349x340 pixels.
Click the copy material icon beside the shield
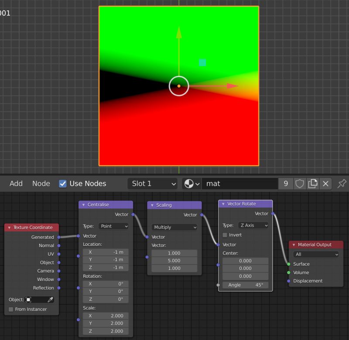tap(313, 184)
